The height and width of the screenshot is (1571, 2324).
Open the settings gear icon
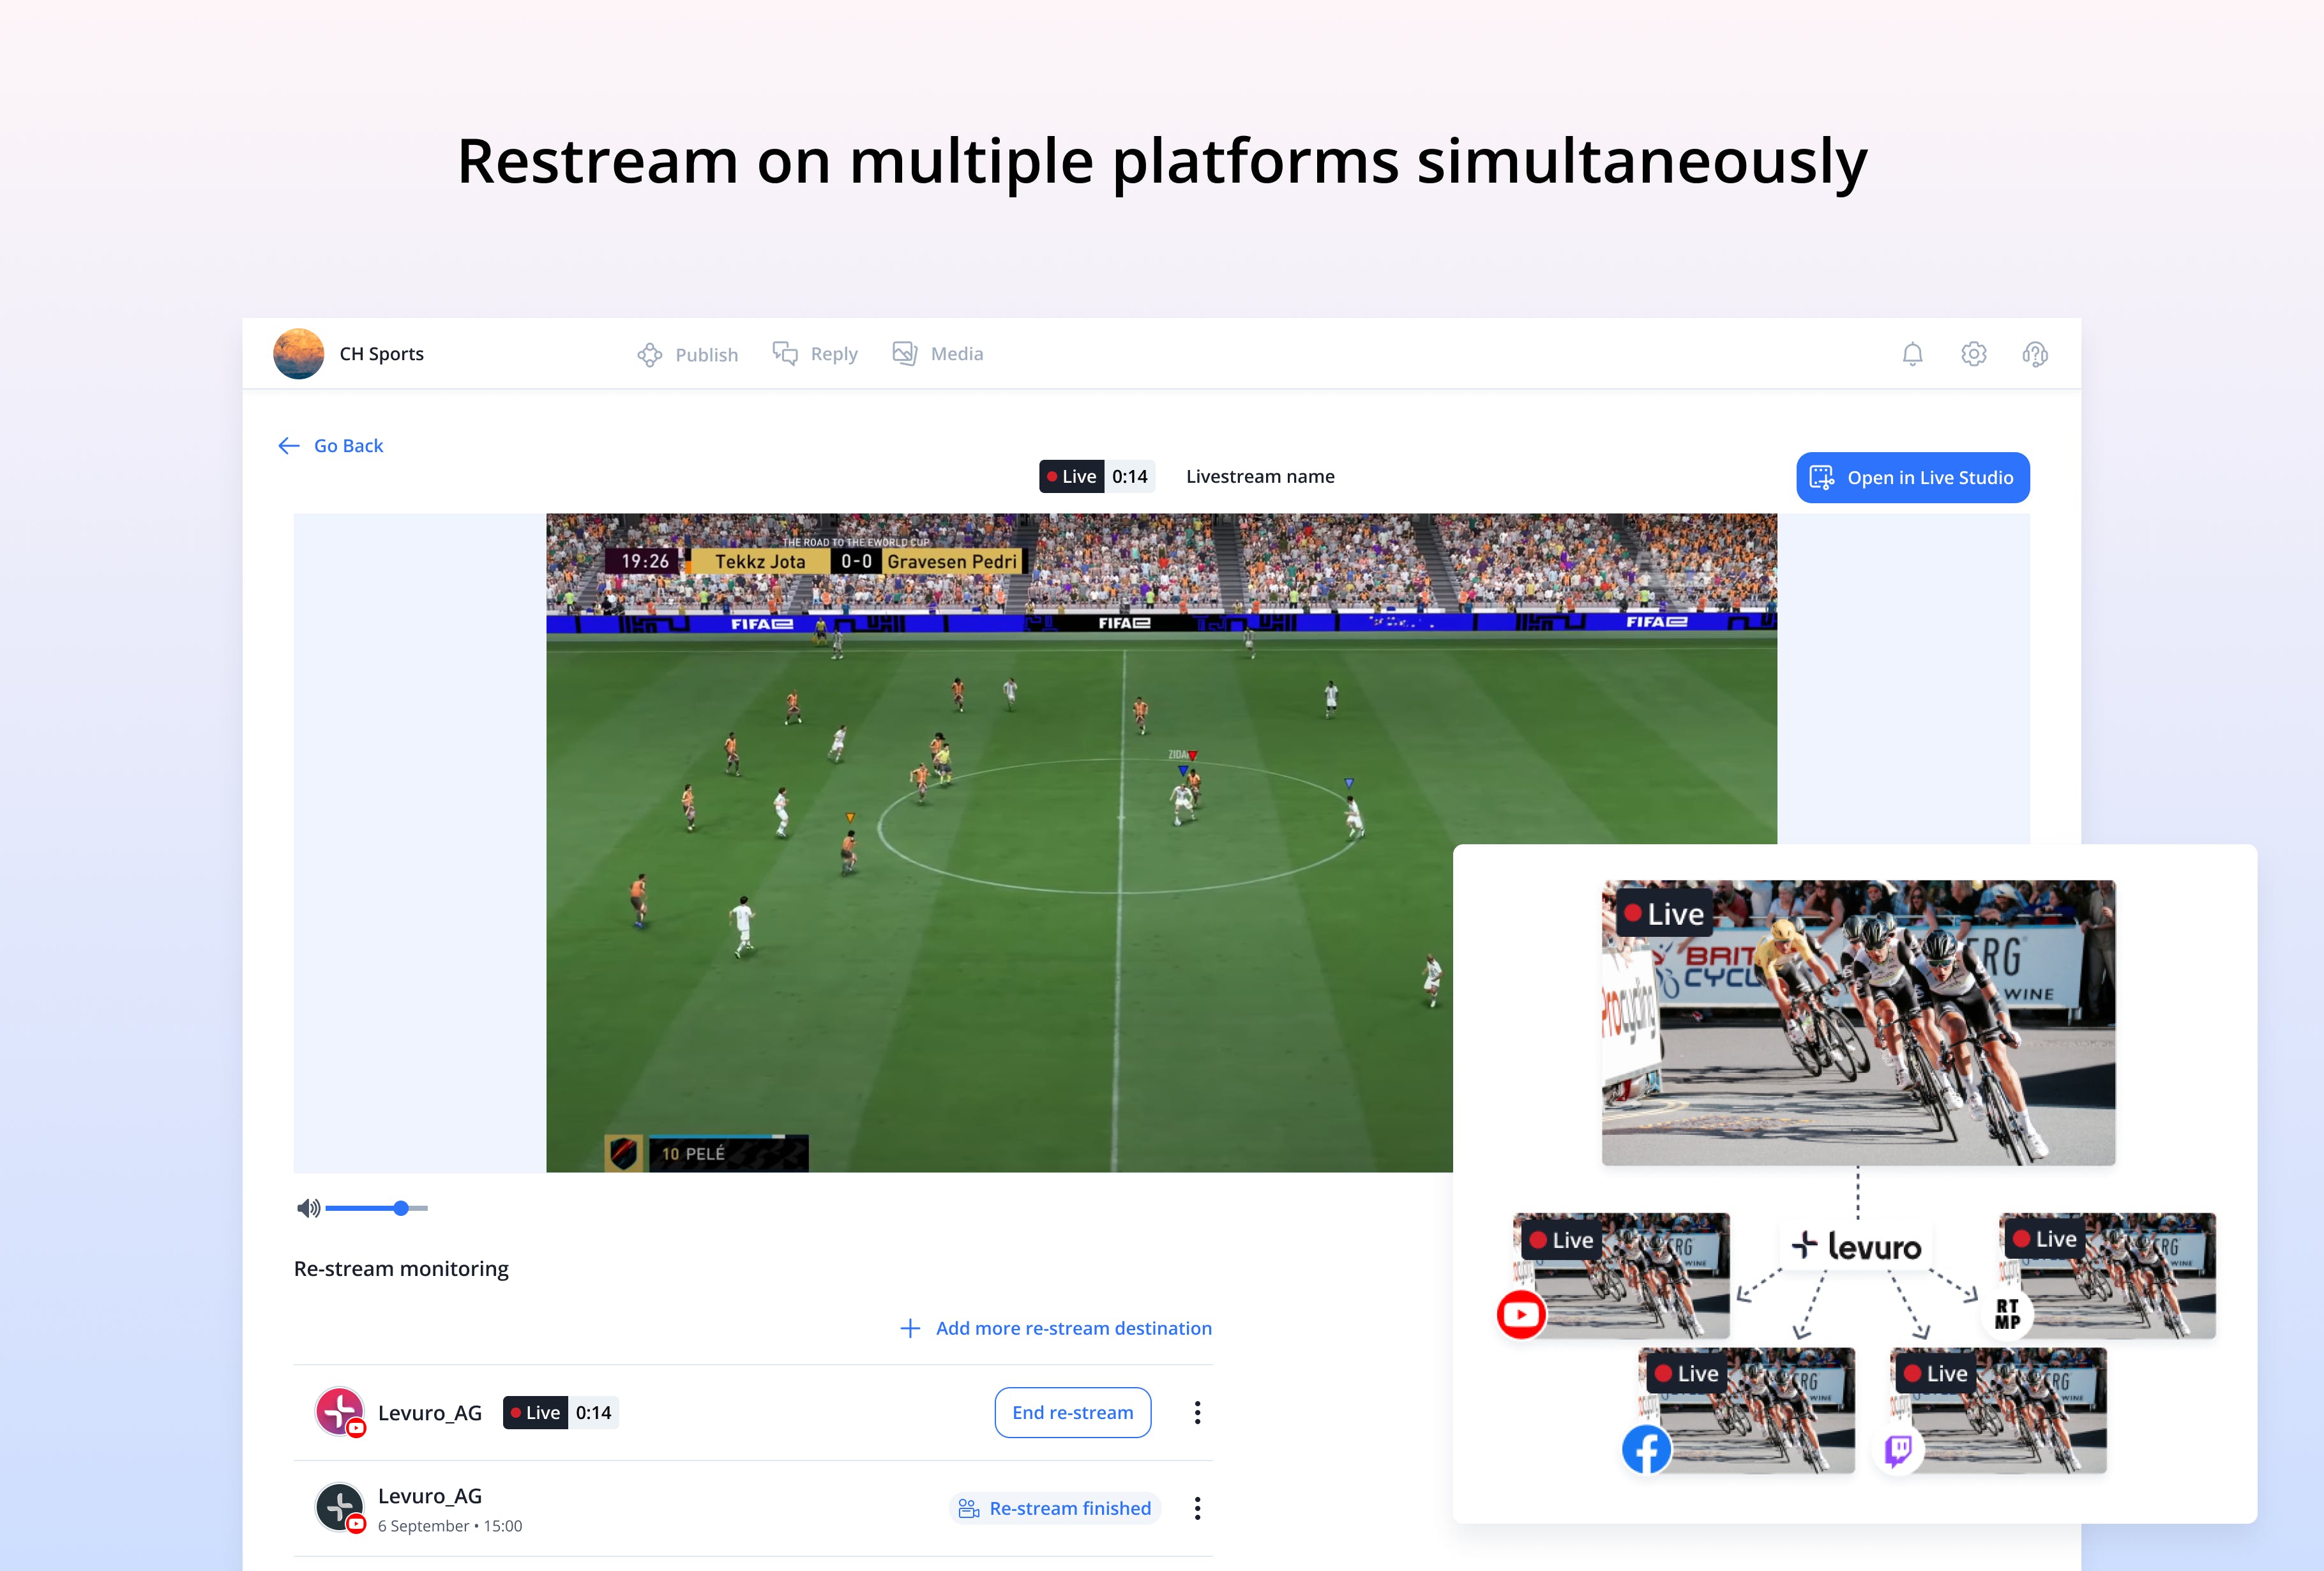[1973, 354]
